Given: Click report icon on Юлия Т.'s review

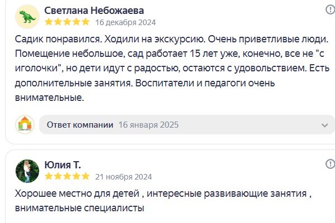Looking at the screenshot, I should coord(331,164).
